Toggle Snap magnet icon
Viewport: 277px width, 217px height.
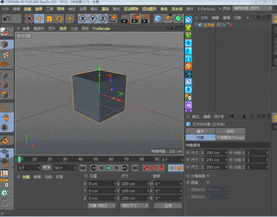pyautogui.click(x=5, y=140)
